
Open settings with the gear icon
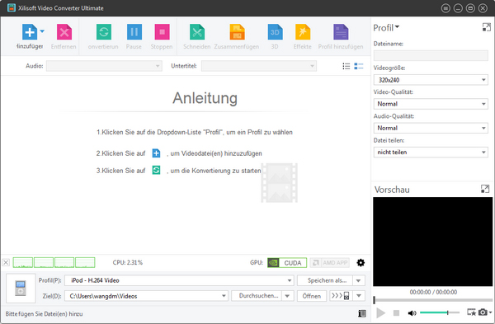point(361,263)
